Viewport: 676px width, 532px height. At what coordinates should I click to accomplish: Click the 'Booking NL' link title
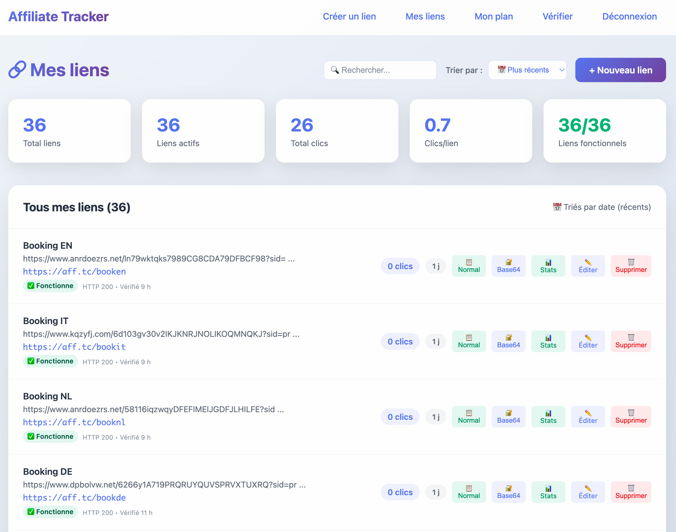(x=48, y=396)
